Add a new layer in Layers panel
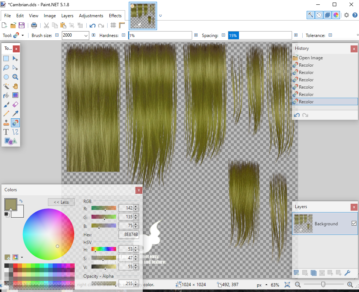 (296, 273)
